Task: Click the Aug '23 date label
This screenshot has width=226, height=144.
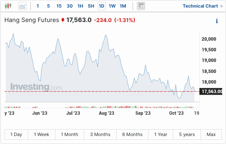Action: [x=106, y=113]
